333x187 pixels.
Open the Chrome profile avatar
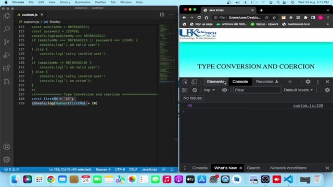click(x=321, y=18)
